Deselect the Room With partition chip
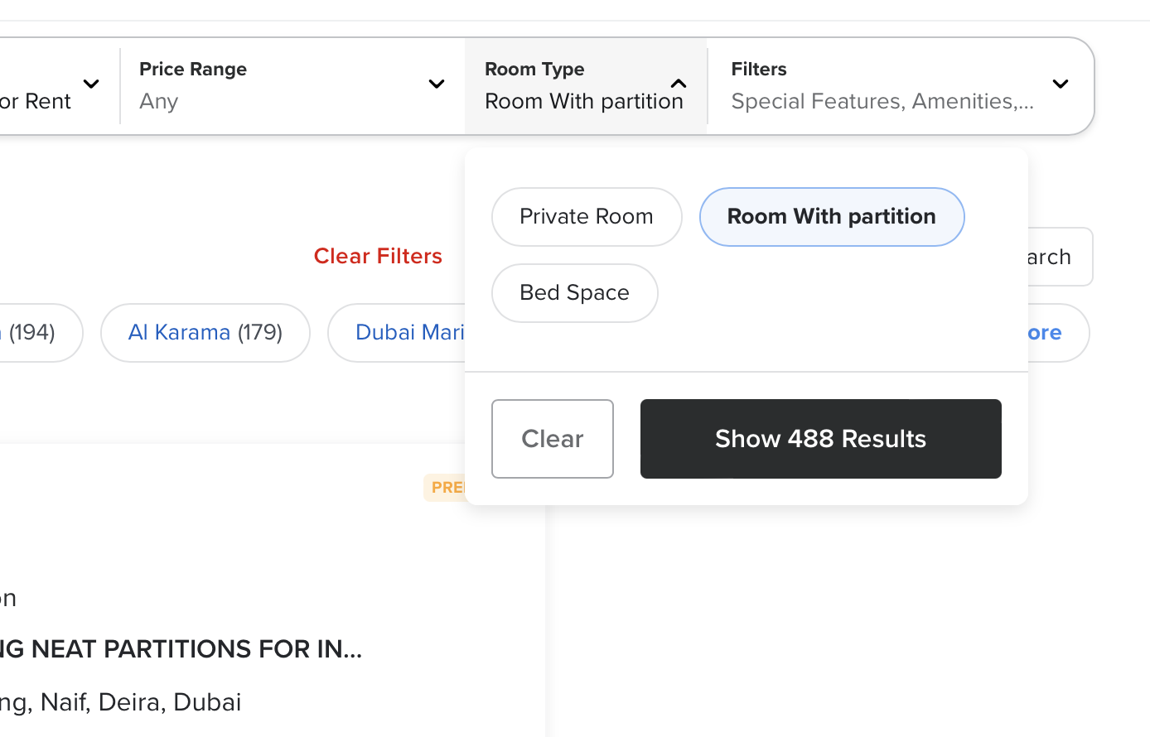This screenshot has height=737, width=1150. coord(831,217)
